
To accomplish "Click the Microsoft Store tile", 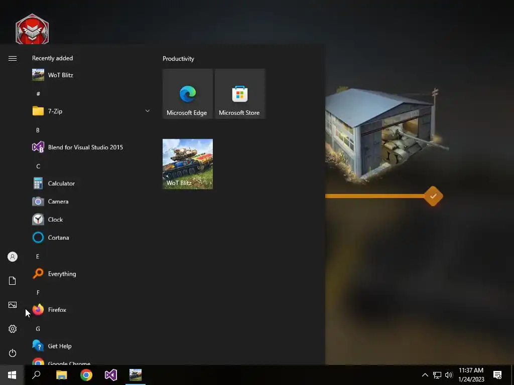I will point(239,94).
